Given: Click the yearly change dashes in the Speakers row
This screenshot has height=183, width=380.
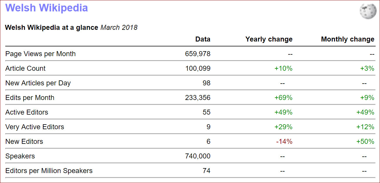Looking at the screenshot, I should 282,156.
